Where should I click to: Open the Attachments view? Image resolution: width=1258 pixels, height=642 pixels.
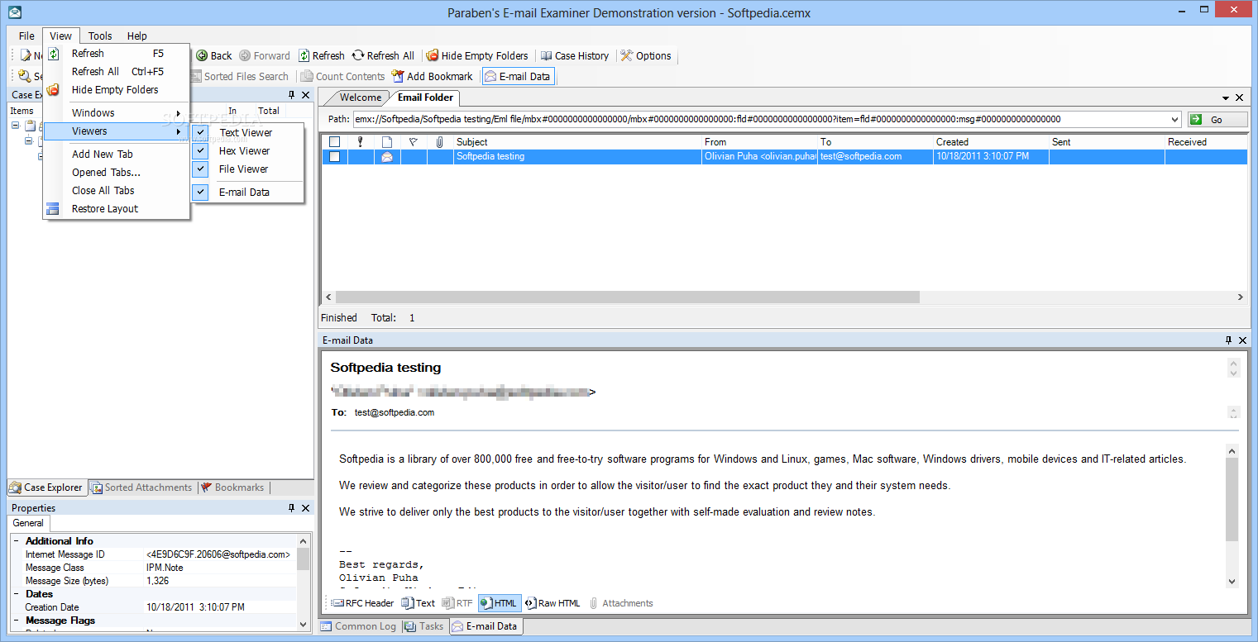pyautogui.click(x=621, y=603)
